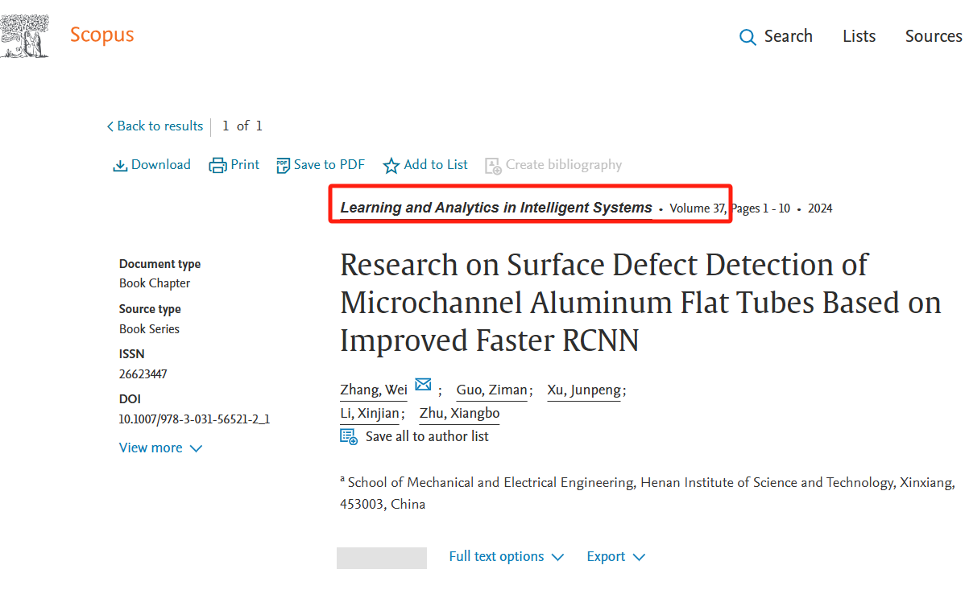Click the Print printer icon
The height and width of the screenshot is (590, 965).
(x=217, y=166)
